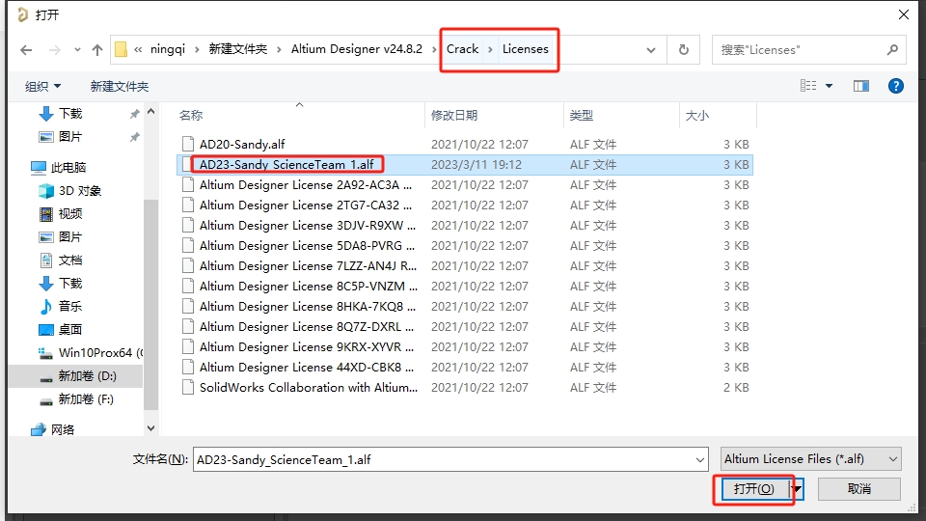Select file AD20-Sandy.alf
Image resolution: width=926 pixels, height=521 pixels.
point(465,145)
